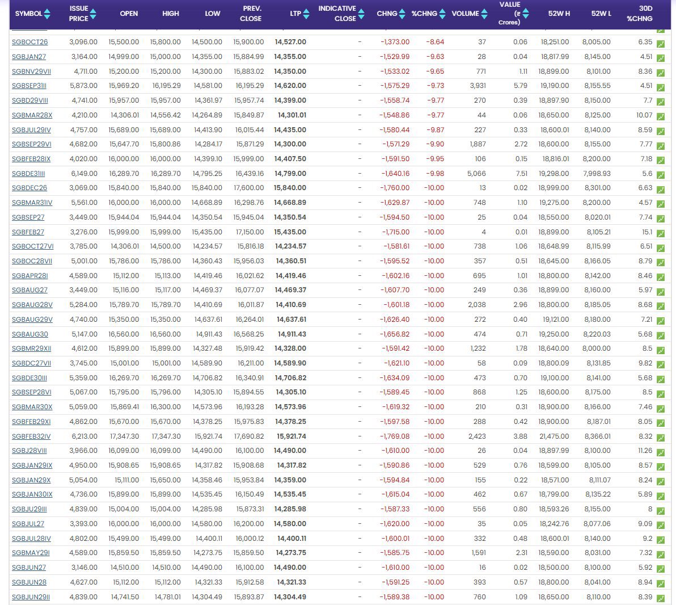
Task: Open chart icon for SGBOCT27VI row
Action: point(661,248)
